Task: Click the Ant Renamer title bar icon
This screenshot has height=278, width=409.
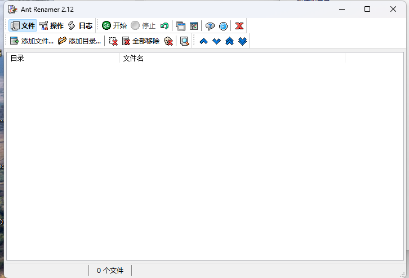Action: coord(13,10)
